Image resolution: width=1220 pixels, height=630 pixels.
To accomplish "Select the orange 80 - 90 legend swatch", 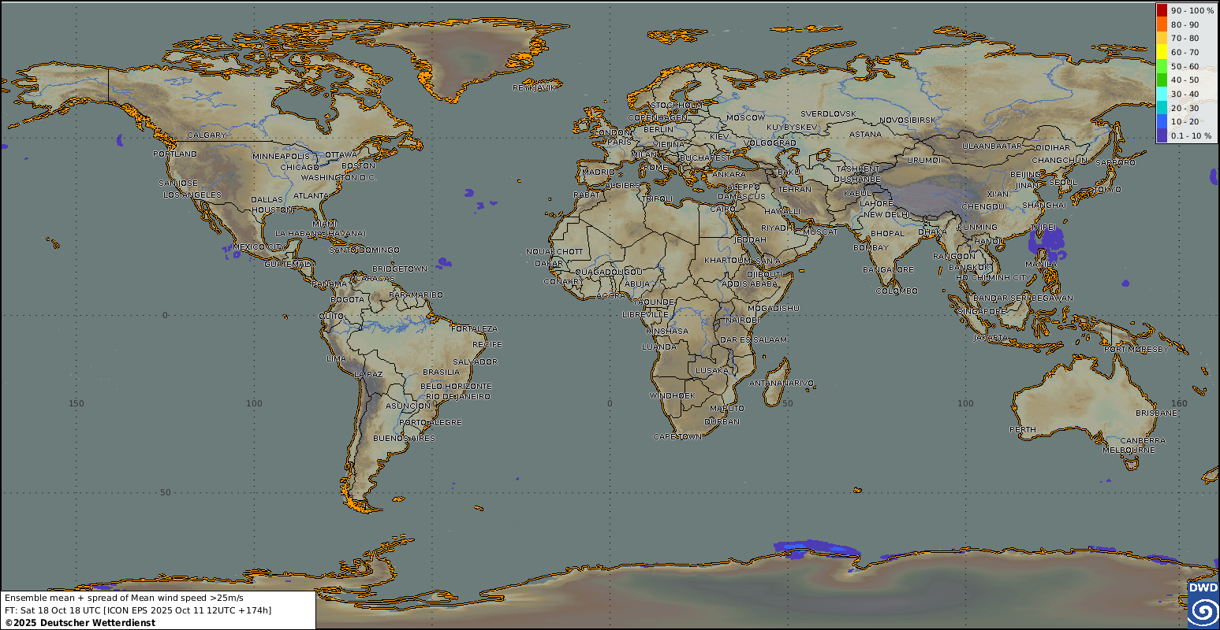I will tap(1162, 24).
